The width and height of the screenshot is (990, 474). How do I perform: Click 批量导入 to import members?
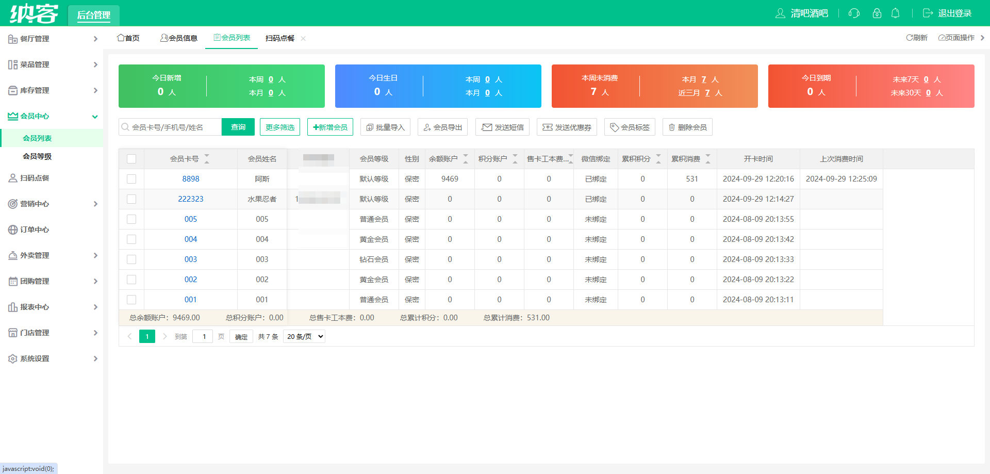(x=385, y=127)
